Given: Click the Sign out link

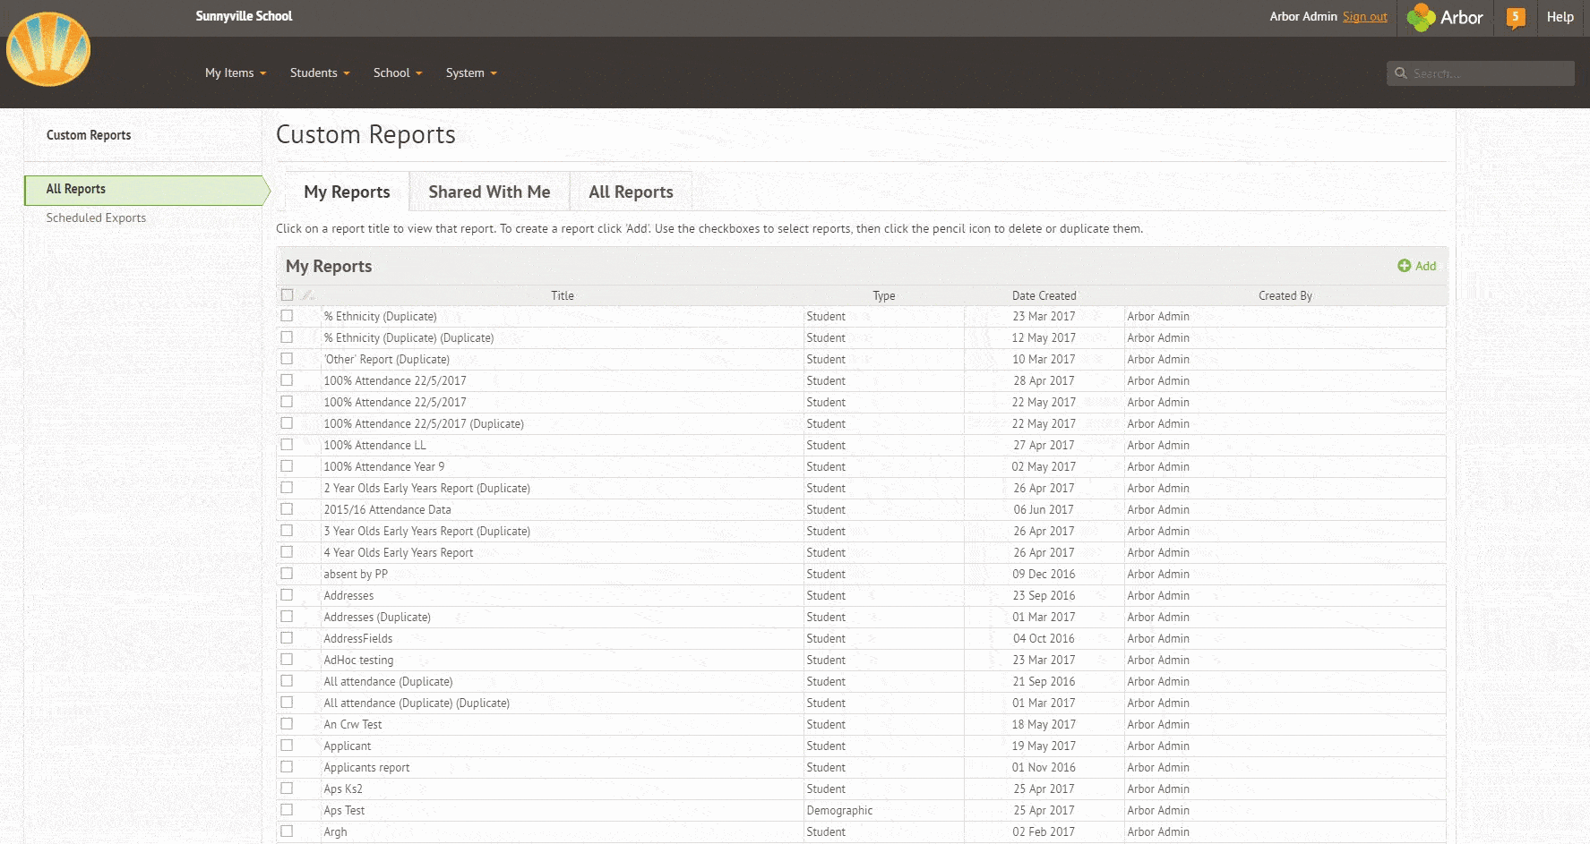Looking at the screenshot, I should [x=1364, y=17].
